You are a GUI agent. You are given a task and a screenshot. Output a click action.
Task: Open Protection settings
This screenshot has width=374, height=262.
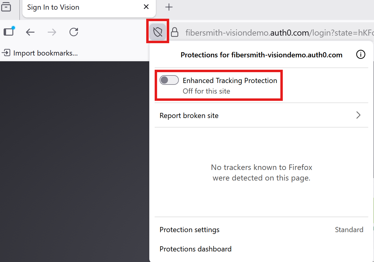189,230
